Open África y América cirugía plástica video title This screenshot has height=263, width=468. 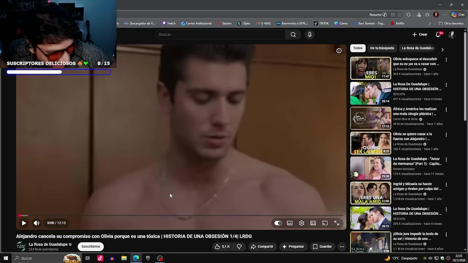[x=415, y=111]
